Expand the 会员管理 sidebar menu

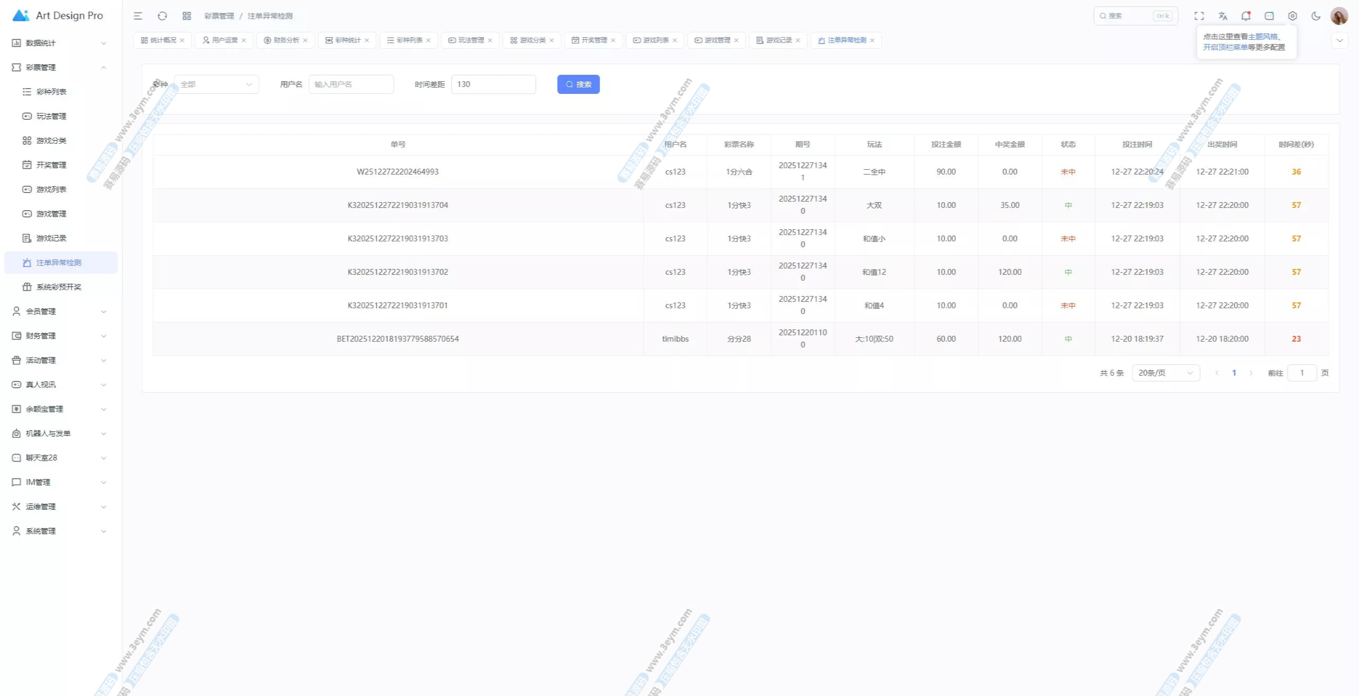(x=58, y=311)
